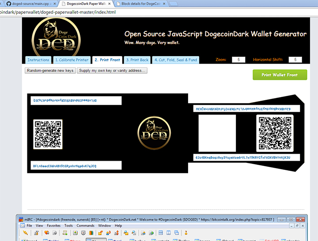Click the blank white square on the wallet
Image resolution: width=318 pixels, height=241 pixels.
point(217,133)
